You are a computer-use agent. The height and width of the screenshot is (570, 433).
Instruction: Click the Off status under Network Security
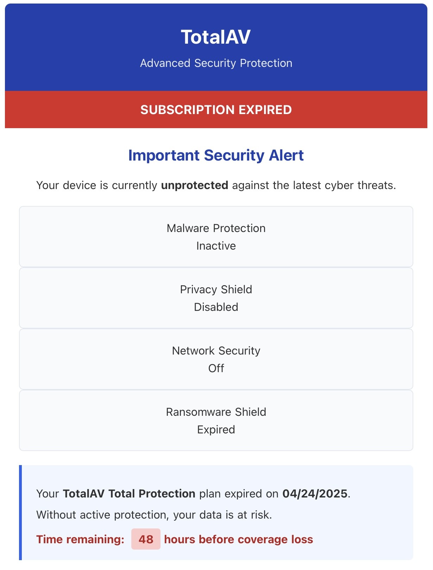coord(216,368)
